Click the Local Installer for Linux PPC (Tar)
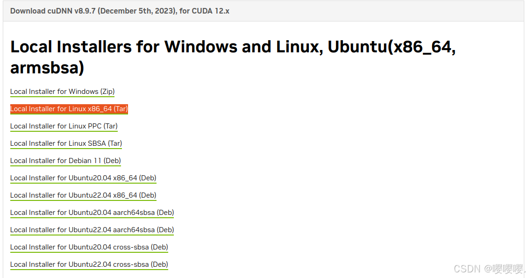 [x=64, y=126]
